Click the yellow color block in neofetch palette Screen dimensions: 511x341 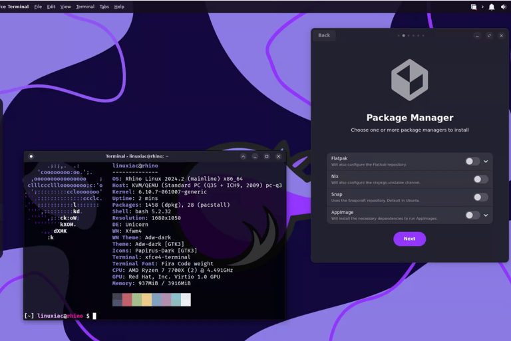(146, 300)
